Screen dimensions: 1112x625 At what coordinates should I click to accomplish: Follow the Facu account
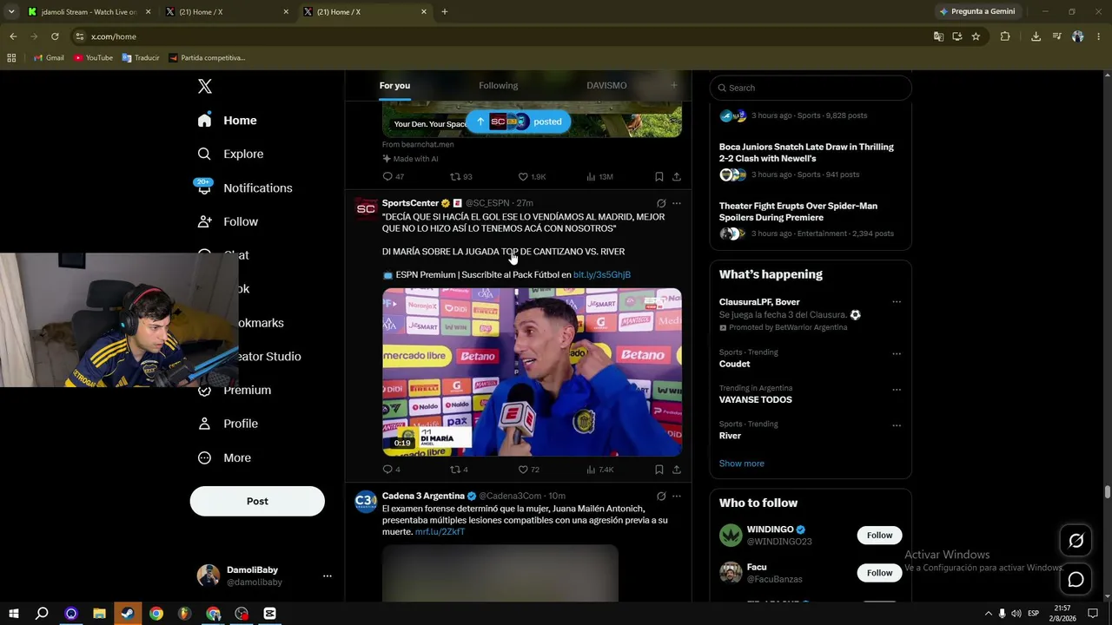[x=879, y=573]
